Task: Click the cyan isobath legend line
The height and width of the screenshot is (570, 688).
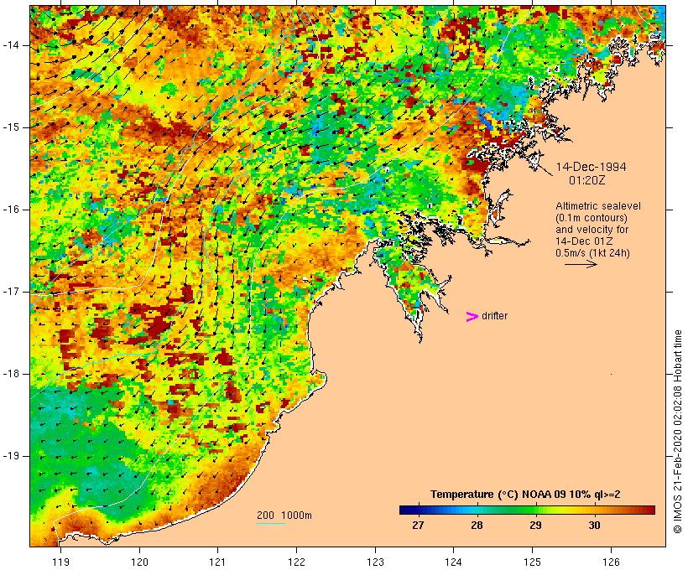Action: point(271,523)
